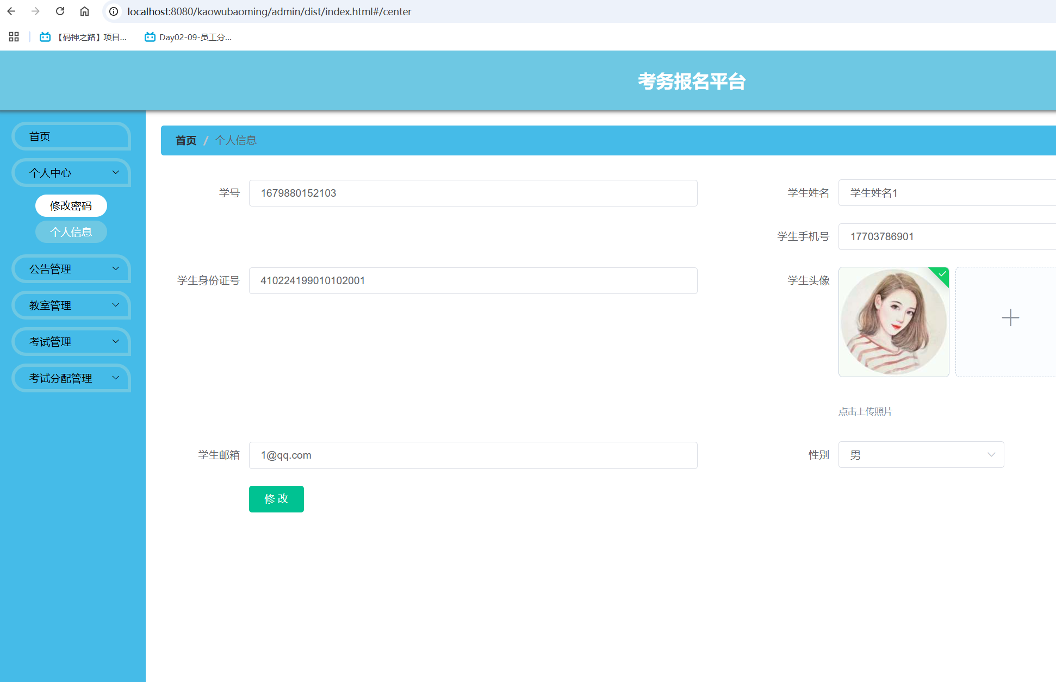
Task: Click the 学生身份证号 input field
Action: 473,281
